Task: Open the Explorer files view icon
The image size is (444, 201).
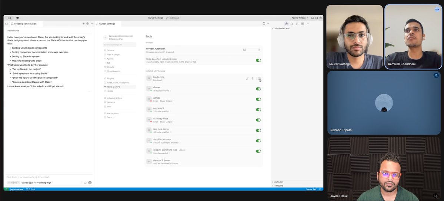Action: [287, 24]
